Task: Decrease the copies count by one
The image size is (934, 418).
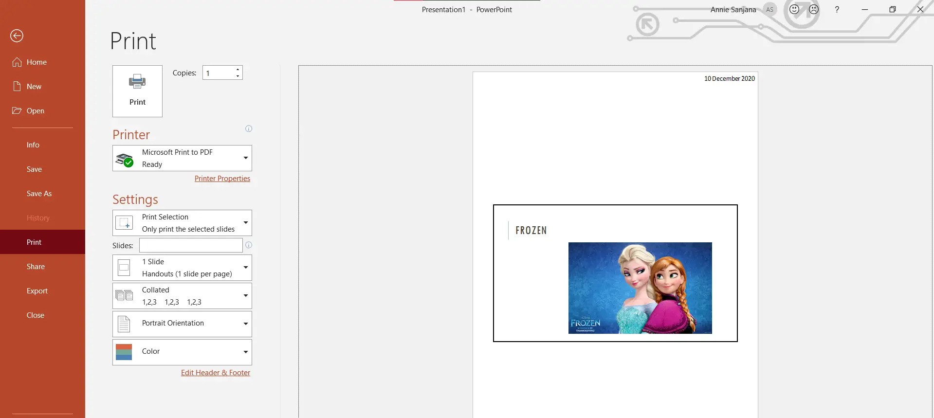Action: [x=238, y=76]
